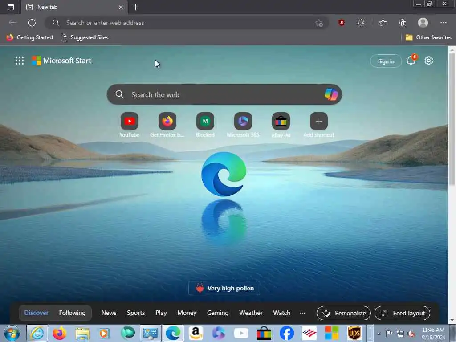456x342 pixels.
Task: Show hidden system tray icons arrow
Action: [379, 334]
